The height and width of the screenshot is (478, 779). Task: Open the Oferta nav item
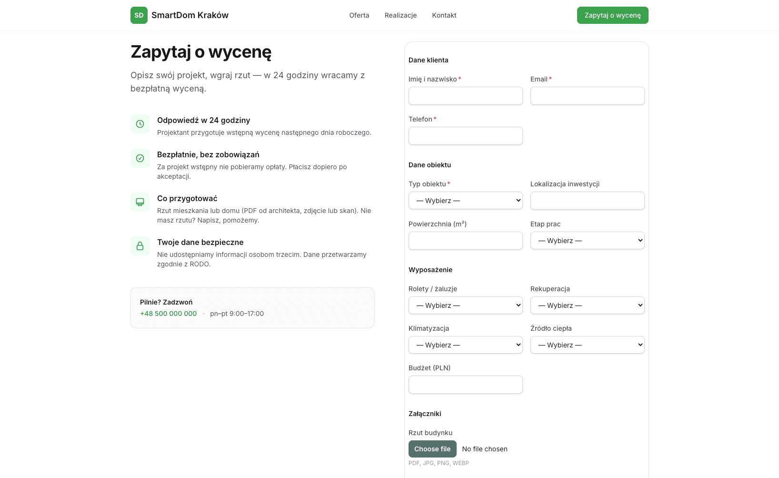(x=359, y=15)
